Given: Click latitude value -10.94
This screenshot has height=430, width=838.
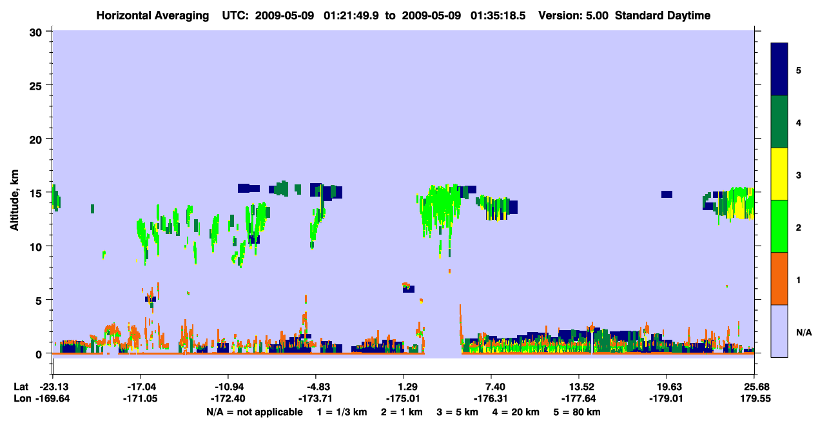Looking at the screenshot, I should (x=228, y=387).
